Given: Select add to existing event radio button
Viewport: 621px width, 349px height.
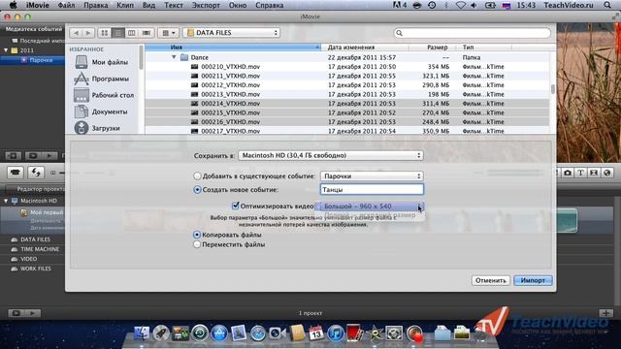Looking at the screenshot, I should coord(197,175).
